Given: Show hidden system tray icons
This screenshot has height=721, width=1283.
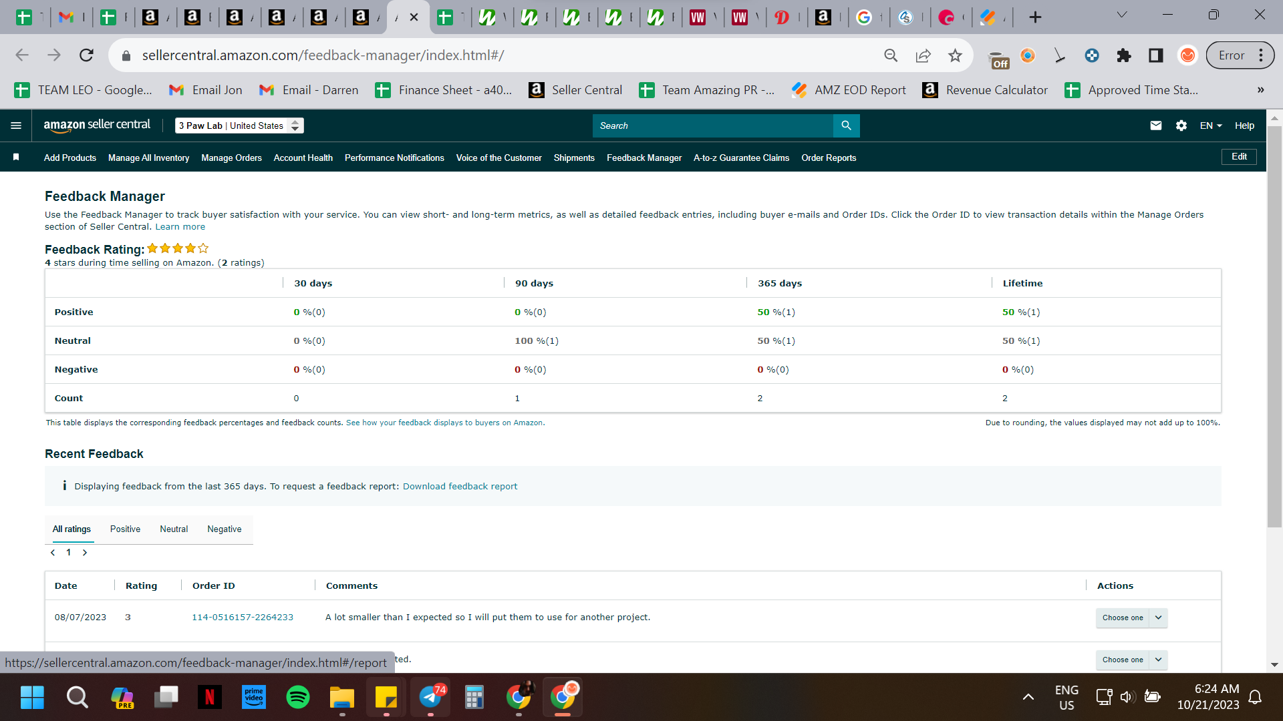Looking at the screenshot, I should (1028, 697).
